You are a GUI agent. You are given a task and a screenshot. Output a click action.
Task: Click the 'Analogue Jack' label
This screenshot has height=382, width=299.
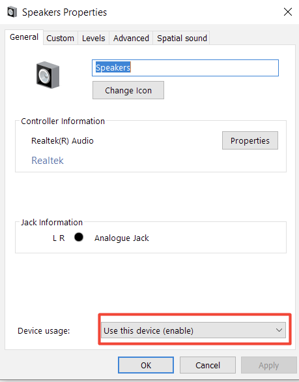coord(122,238)
